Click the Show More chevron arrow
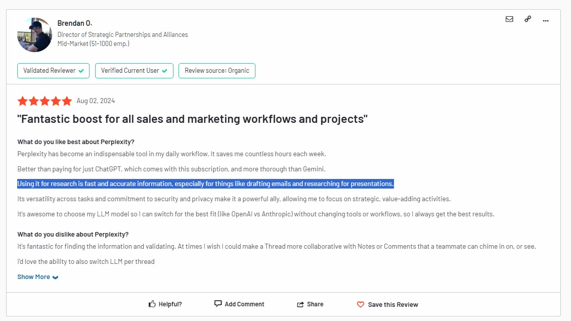Viewport: 571px width, 321px height. (x=55, y=278)
